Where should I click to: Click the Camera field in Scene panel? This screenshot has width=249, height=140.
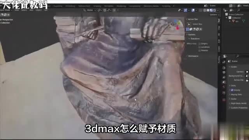click(x=247, y=72)
